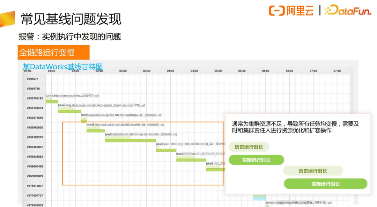Click the 06:30 timeline header label

coord(289,71)
